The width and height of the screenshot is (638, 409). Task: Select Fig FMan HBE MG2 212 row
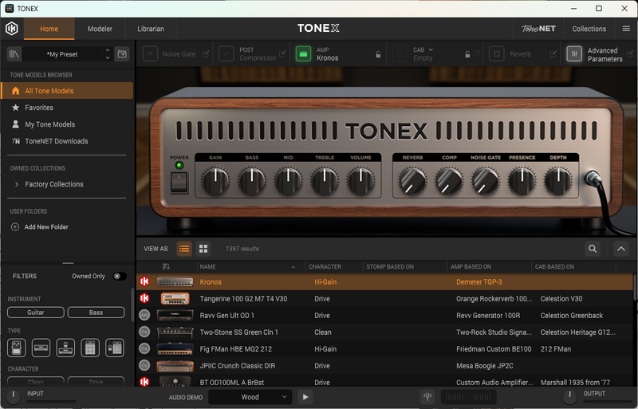pyautogui.click(x=384, y=348)
